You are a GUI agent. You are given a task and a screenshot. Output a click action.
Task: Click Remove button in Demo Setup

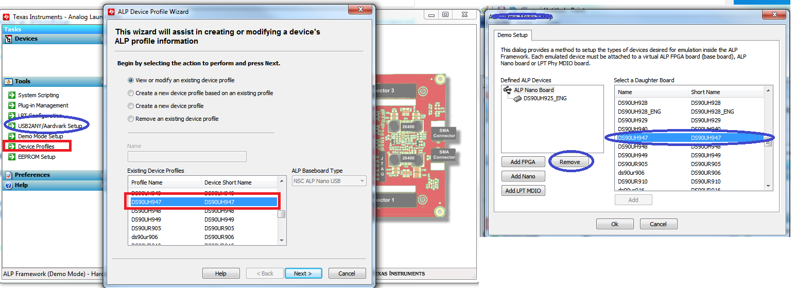pos(570,162)
